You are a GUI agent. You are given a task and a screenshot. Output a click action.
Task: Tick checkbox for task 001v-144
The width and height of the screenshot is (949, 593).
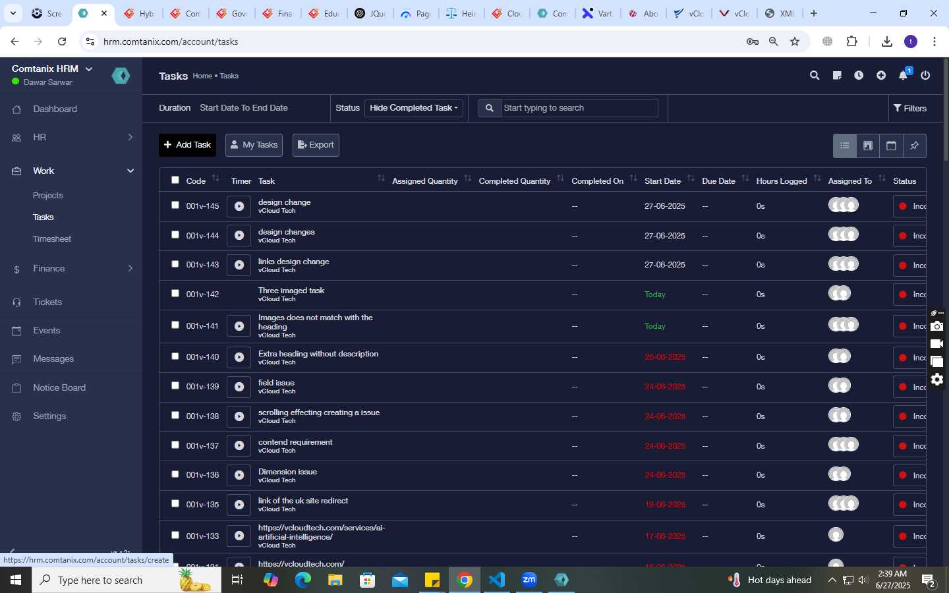tap(175, 235)
